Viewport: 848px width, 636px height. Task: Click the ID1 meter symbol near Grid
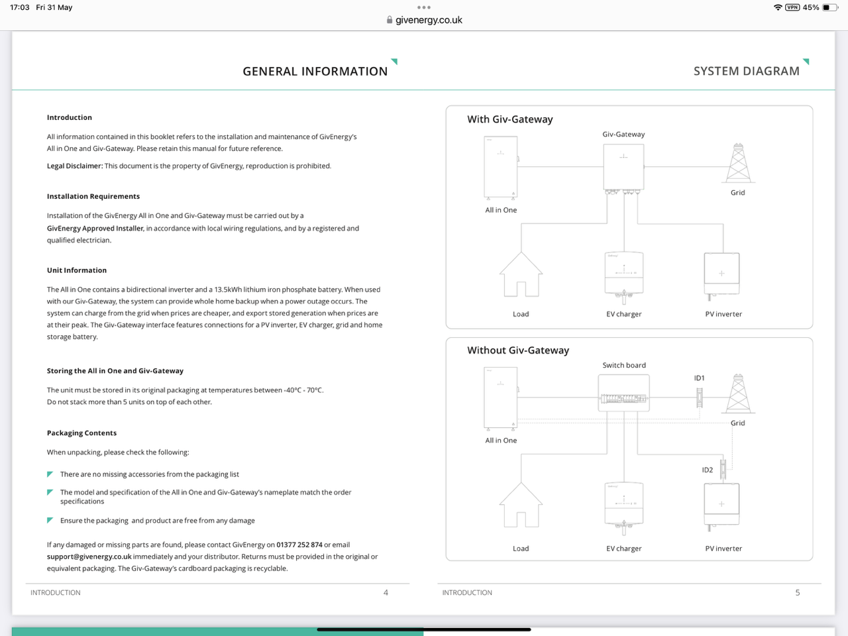699,397
